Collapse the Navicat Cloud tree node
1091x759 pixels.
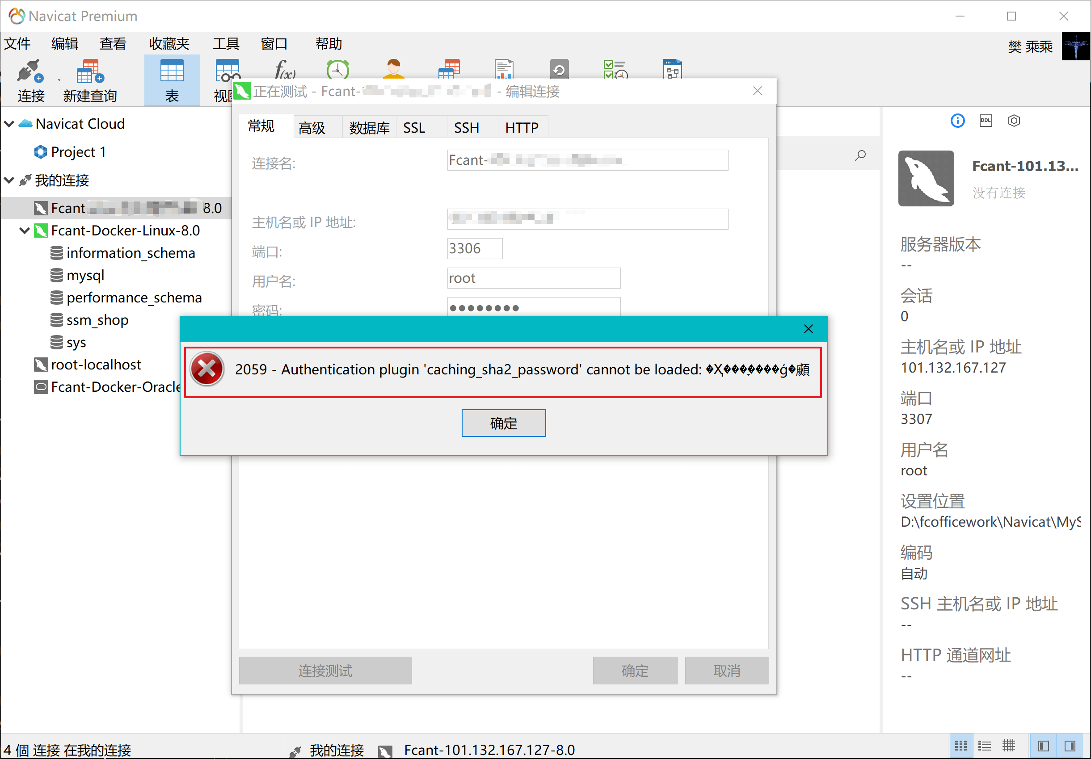[9, 124]
